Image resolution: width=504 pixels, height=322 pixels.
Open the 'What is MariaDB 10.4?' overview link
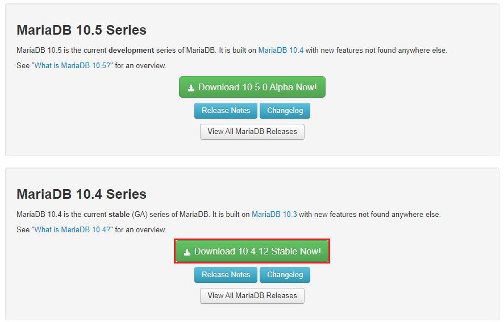click(74, 230)
